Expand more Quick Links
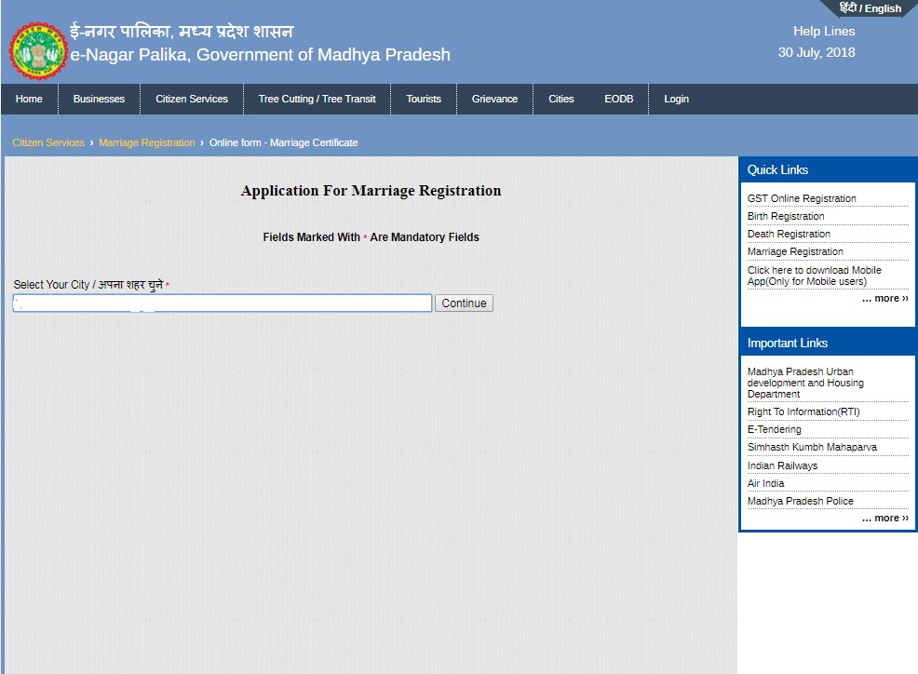This screenshot has height=674, width=918. [884, 298]
